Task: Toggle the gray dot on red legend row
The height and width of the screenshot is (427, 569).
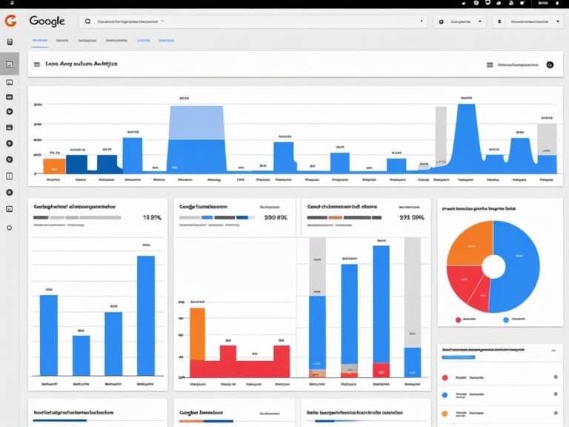Action: (x=555, y=377)
